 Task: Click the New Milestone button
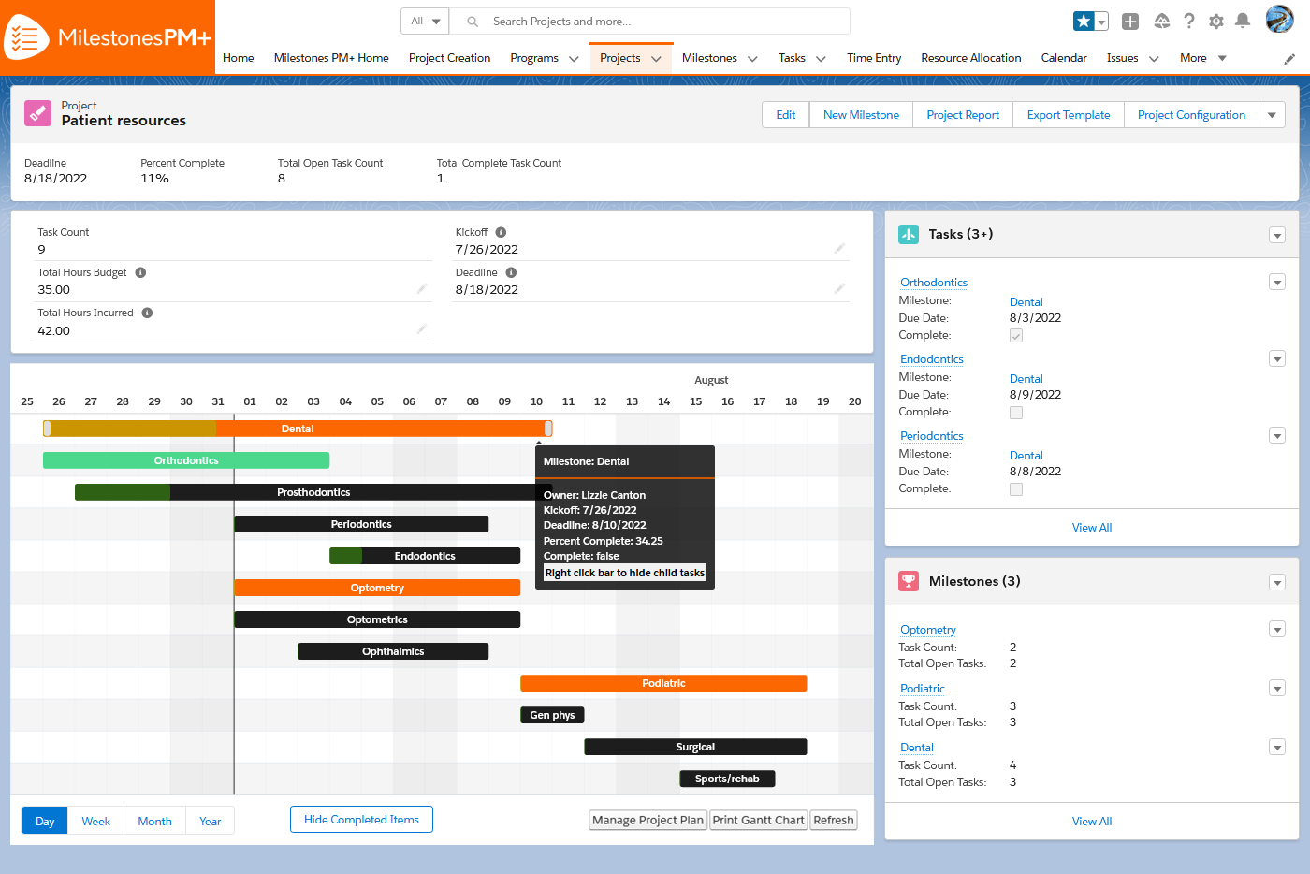click(860, 114)
